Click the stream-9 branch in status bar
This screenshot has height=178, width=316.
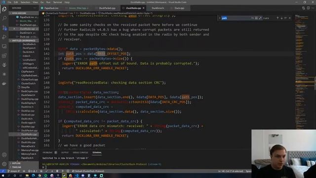pos(14,171)
